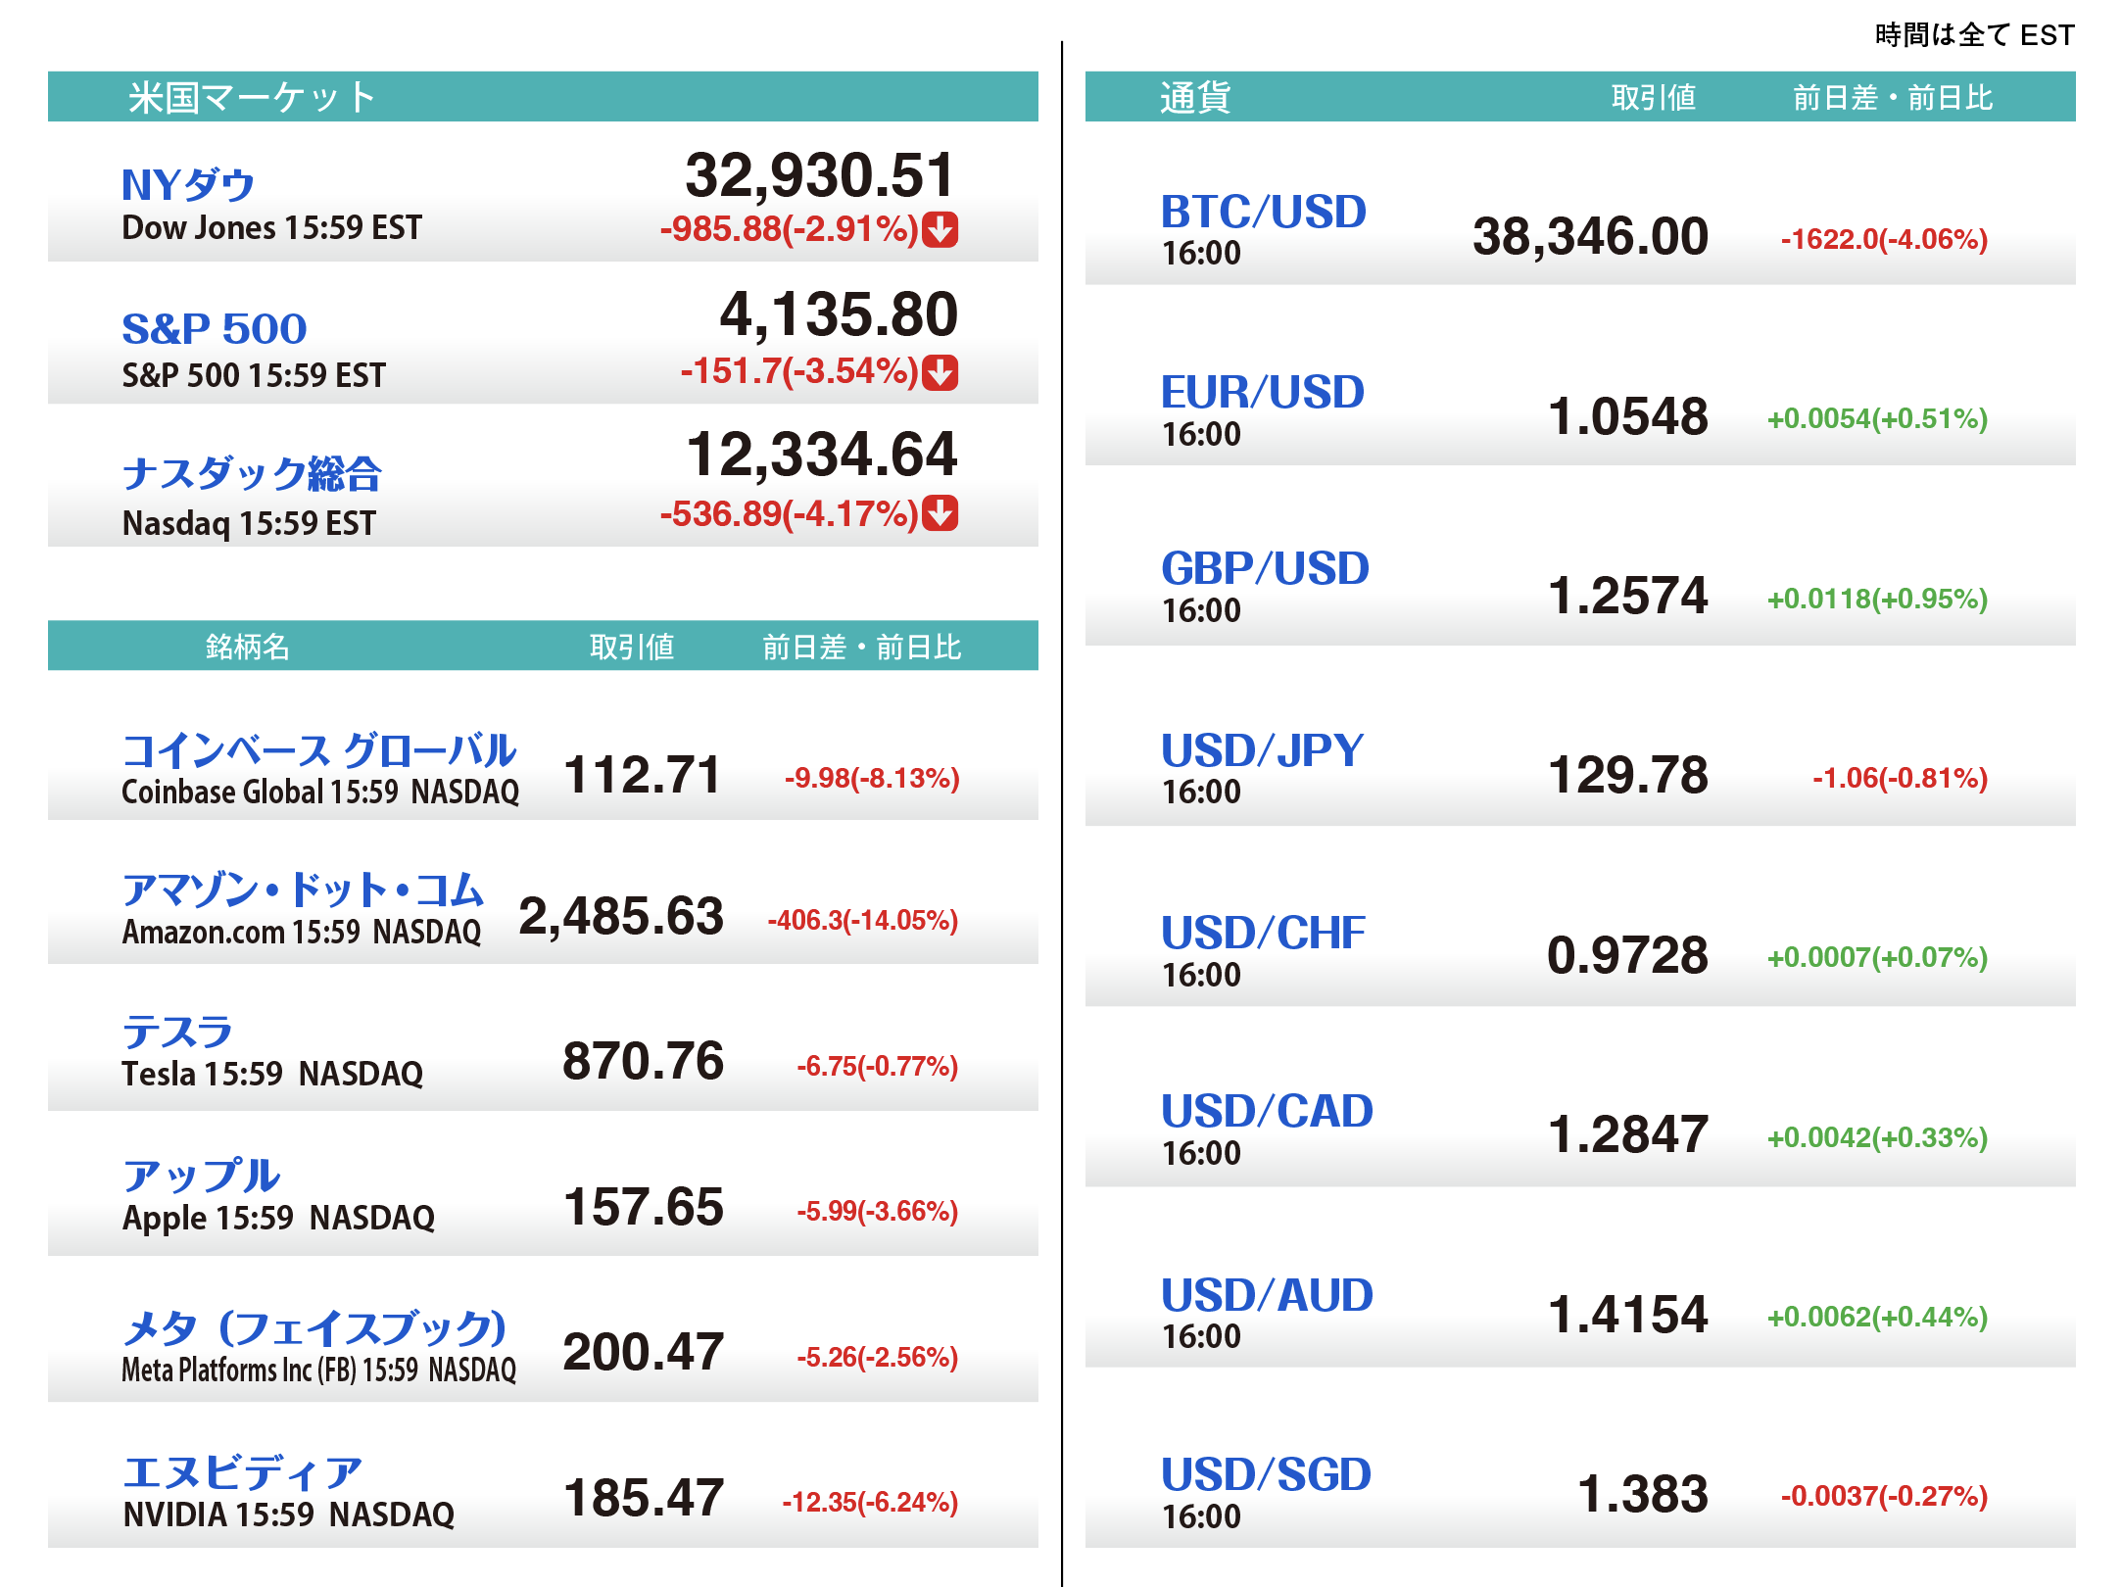This screenshot has height=1587, width=2122.
Task: Open the ナスダック総合 index link
Action: click(x=252, y=473)
